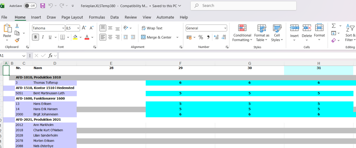Switch to the Page Layout tab

(72, 17)
